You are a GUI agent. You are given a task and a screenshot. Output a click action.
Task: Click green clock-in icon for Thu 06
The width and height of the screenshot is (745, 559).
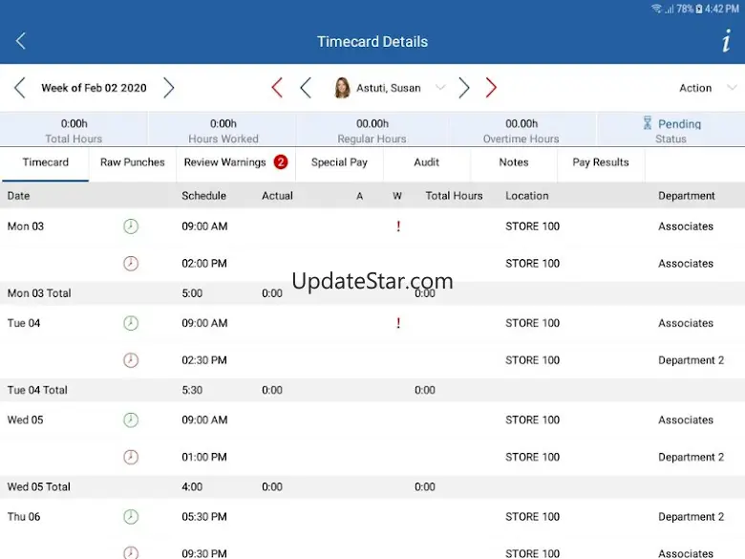[x=131, y=517]
